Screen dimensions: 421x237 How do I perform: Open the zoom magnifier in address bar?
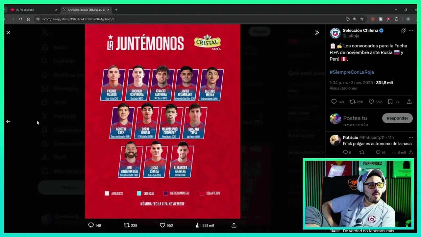pos(355,19)
